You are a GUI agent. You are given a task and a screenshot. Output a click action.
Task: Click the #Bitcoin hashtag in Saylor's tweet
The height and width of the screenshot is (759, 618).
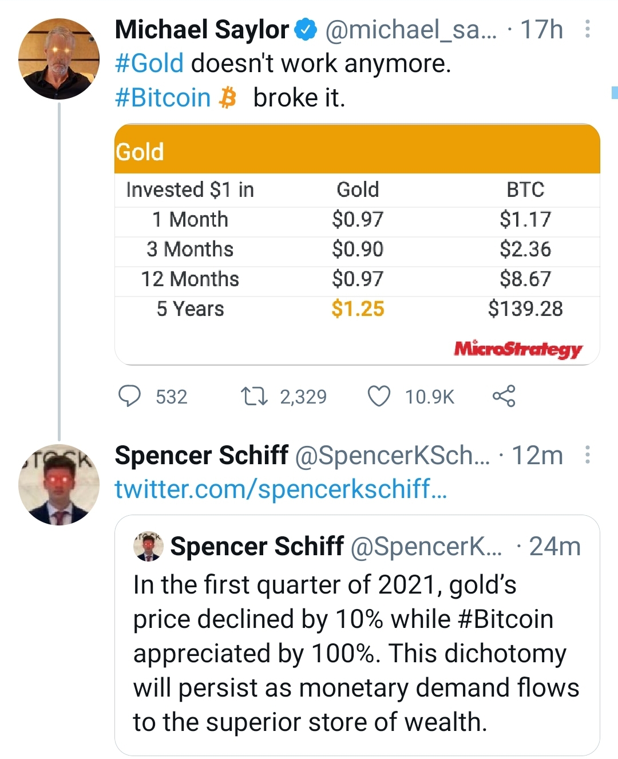163,98
